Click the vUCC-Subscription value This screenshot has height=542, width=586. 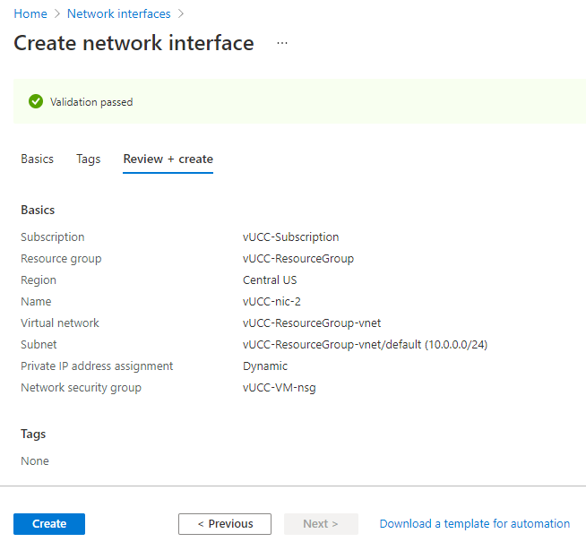point(291,237)
